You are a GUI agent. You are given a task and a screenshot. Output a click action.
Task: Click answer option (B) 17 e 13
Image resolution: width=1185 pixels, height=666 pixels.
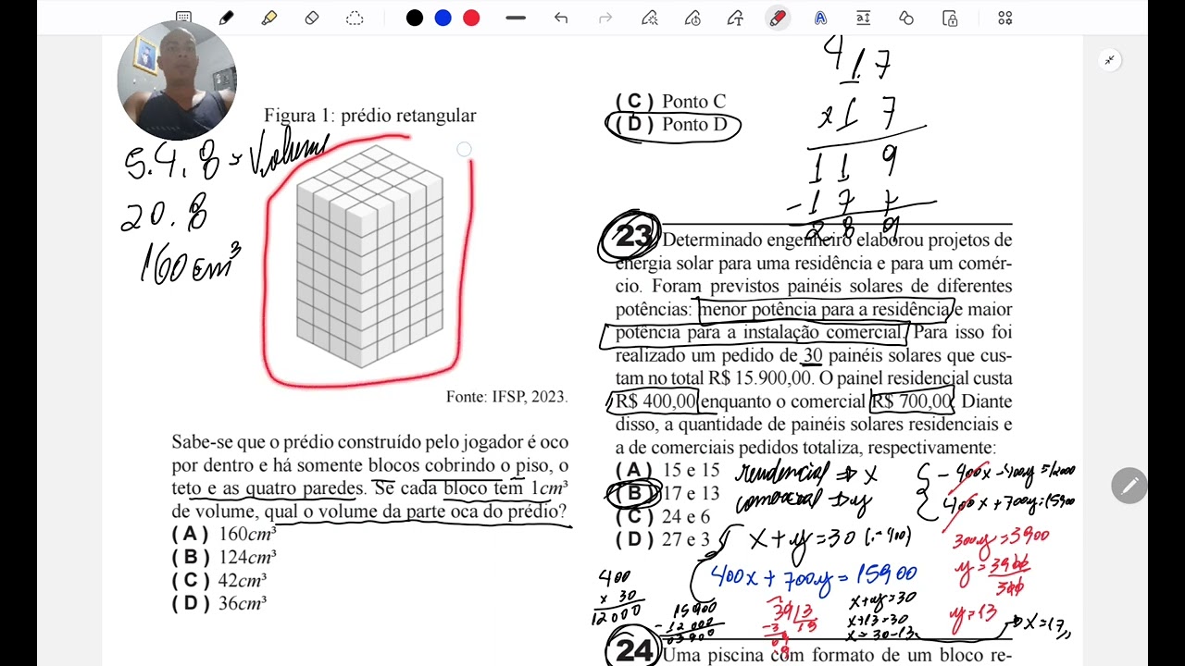667,493
